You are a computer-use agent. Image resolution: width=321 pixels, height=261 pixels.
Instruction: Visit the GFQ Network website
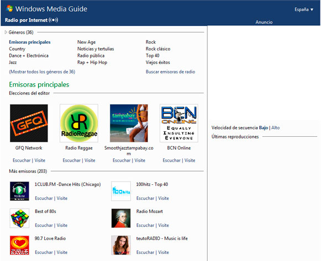[x=40, y=161]
